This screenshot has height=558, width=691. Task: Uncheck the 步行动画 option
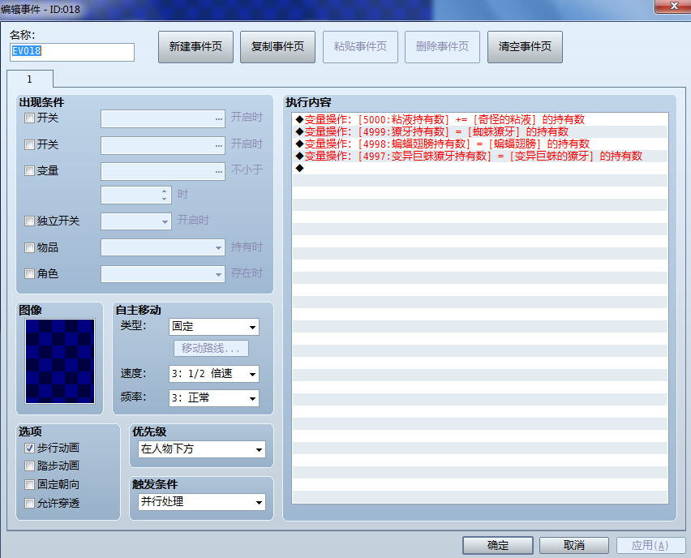tap(29, 449)
